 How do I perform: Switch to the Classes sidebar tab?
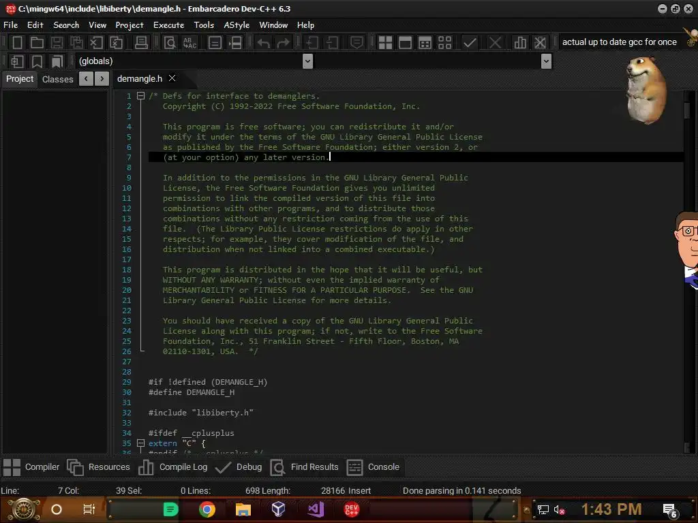pyautogui.click(x=57, y=79)
